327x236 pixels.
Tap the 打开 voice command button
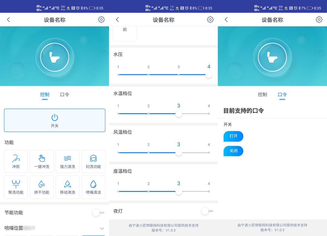233,136
